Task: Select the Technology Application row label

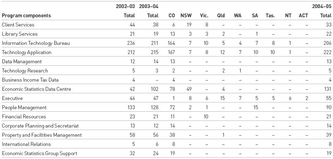Action: click(x=27, y=52)
